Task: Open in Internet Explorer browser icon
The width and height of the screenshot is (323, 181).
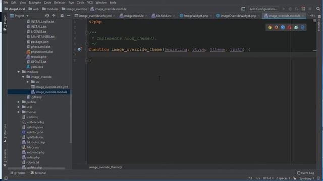Action: click(296, 27)
